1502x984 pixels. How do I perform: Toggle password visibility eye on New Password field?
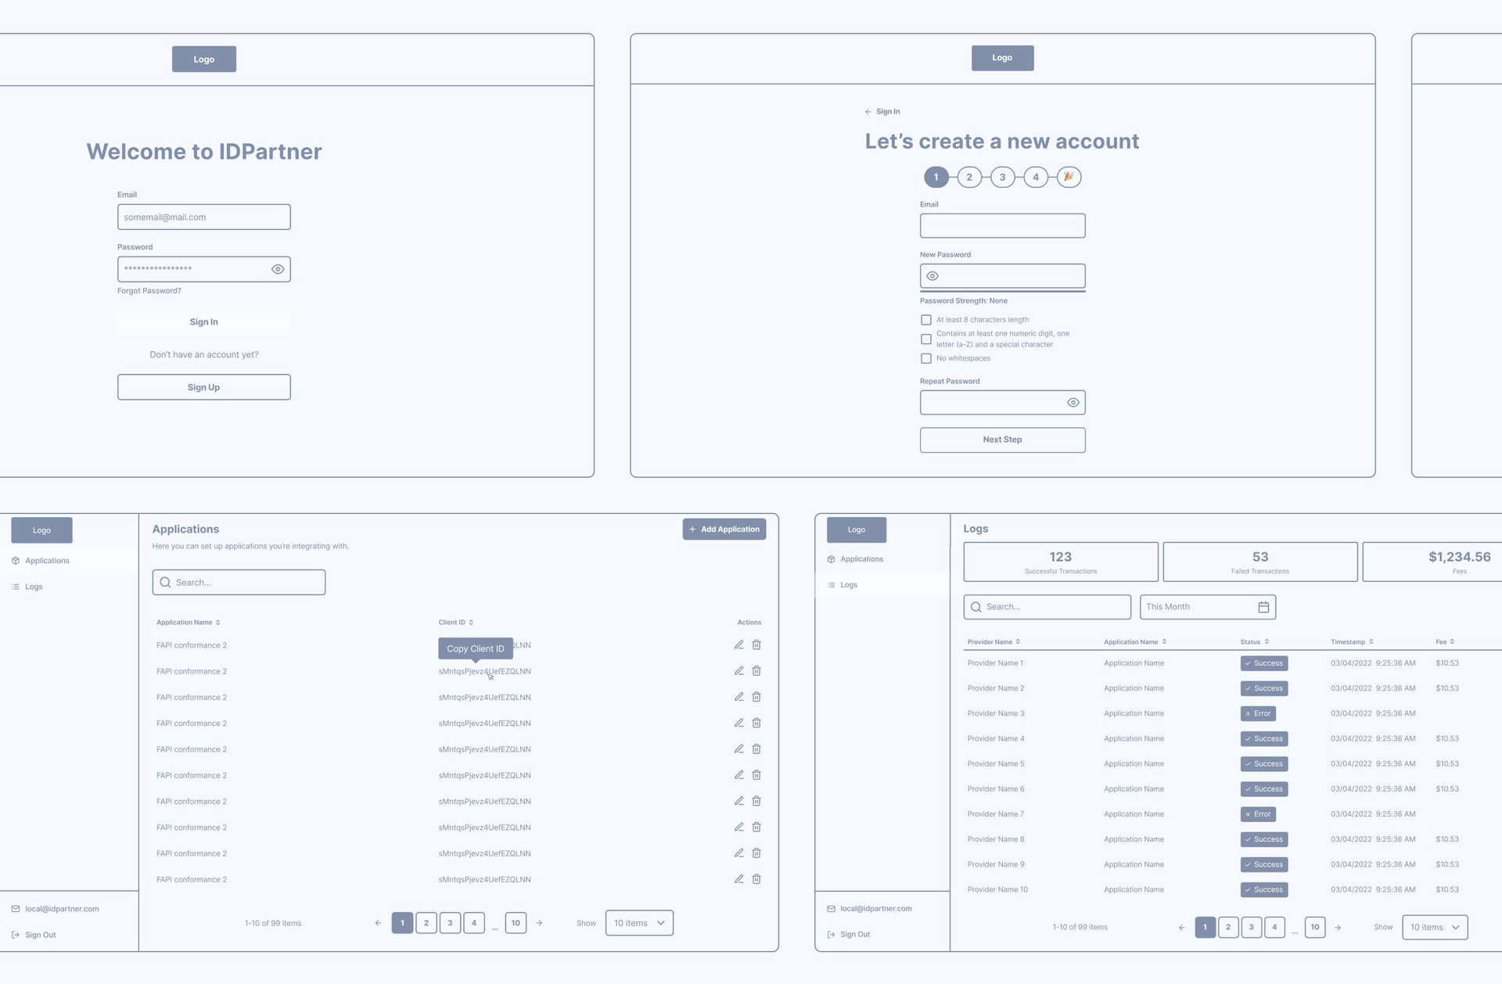932,277
